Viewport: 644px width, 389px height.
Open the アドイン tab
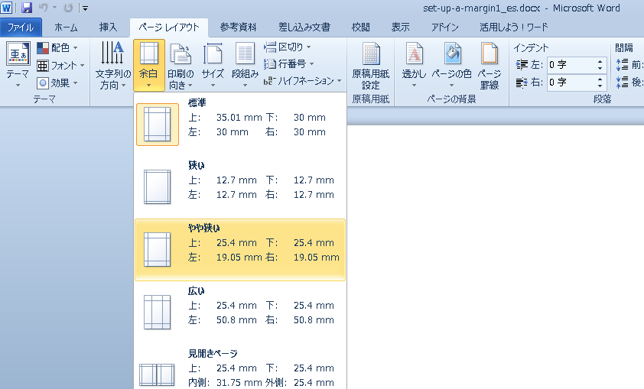[x=444, y=28]
